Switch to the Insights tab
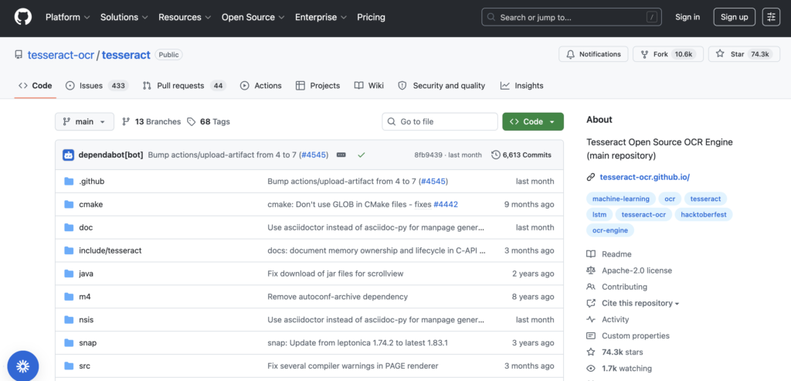 click(x=521, y=86)
